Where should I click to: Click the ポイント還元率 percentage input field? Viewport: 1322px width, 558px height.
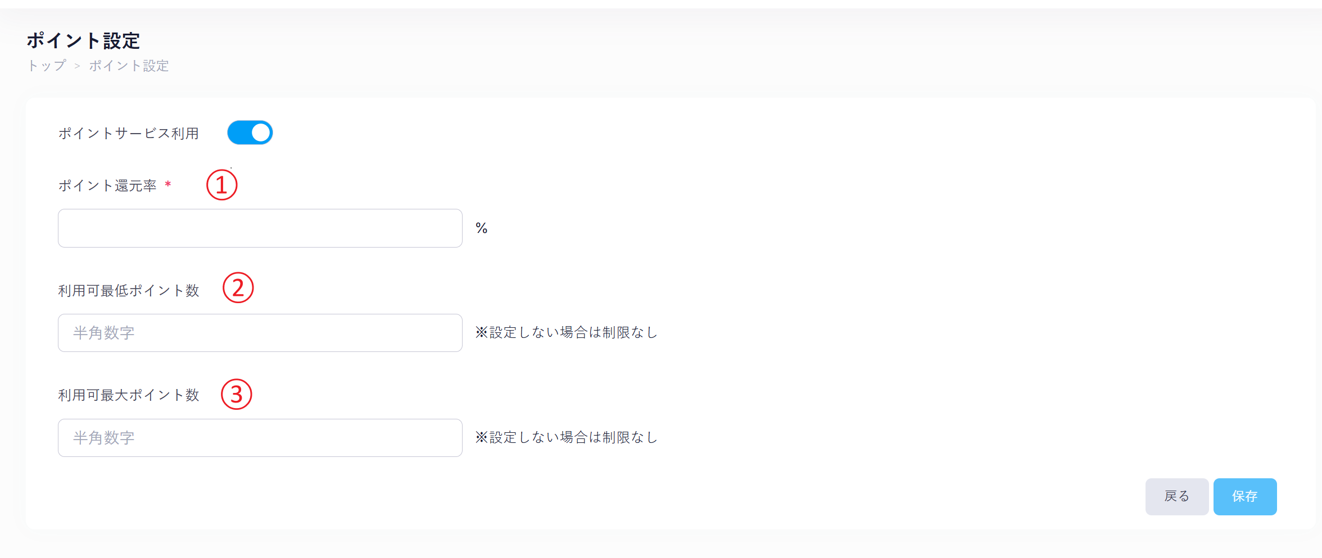point(260,228)
